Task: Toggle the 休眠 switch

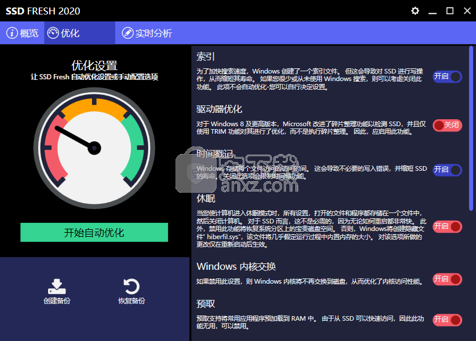Action: 447,226
